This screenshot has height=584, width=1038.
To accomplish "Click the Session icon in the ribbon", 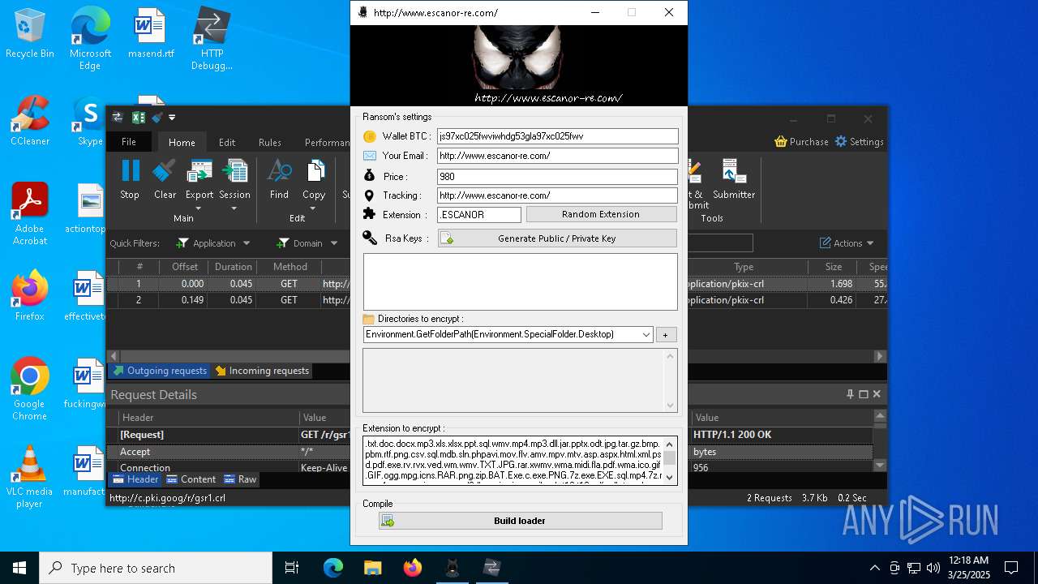I will (234, 171).
